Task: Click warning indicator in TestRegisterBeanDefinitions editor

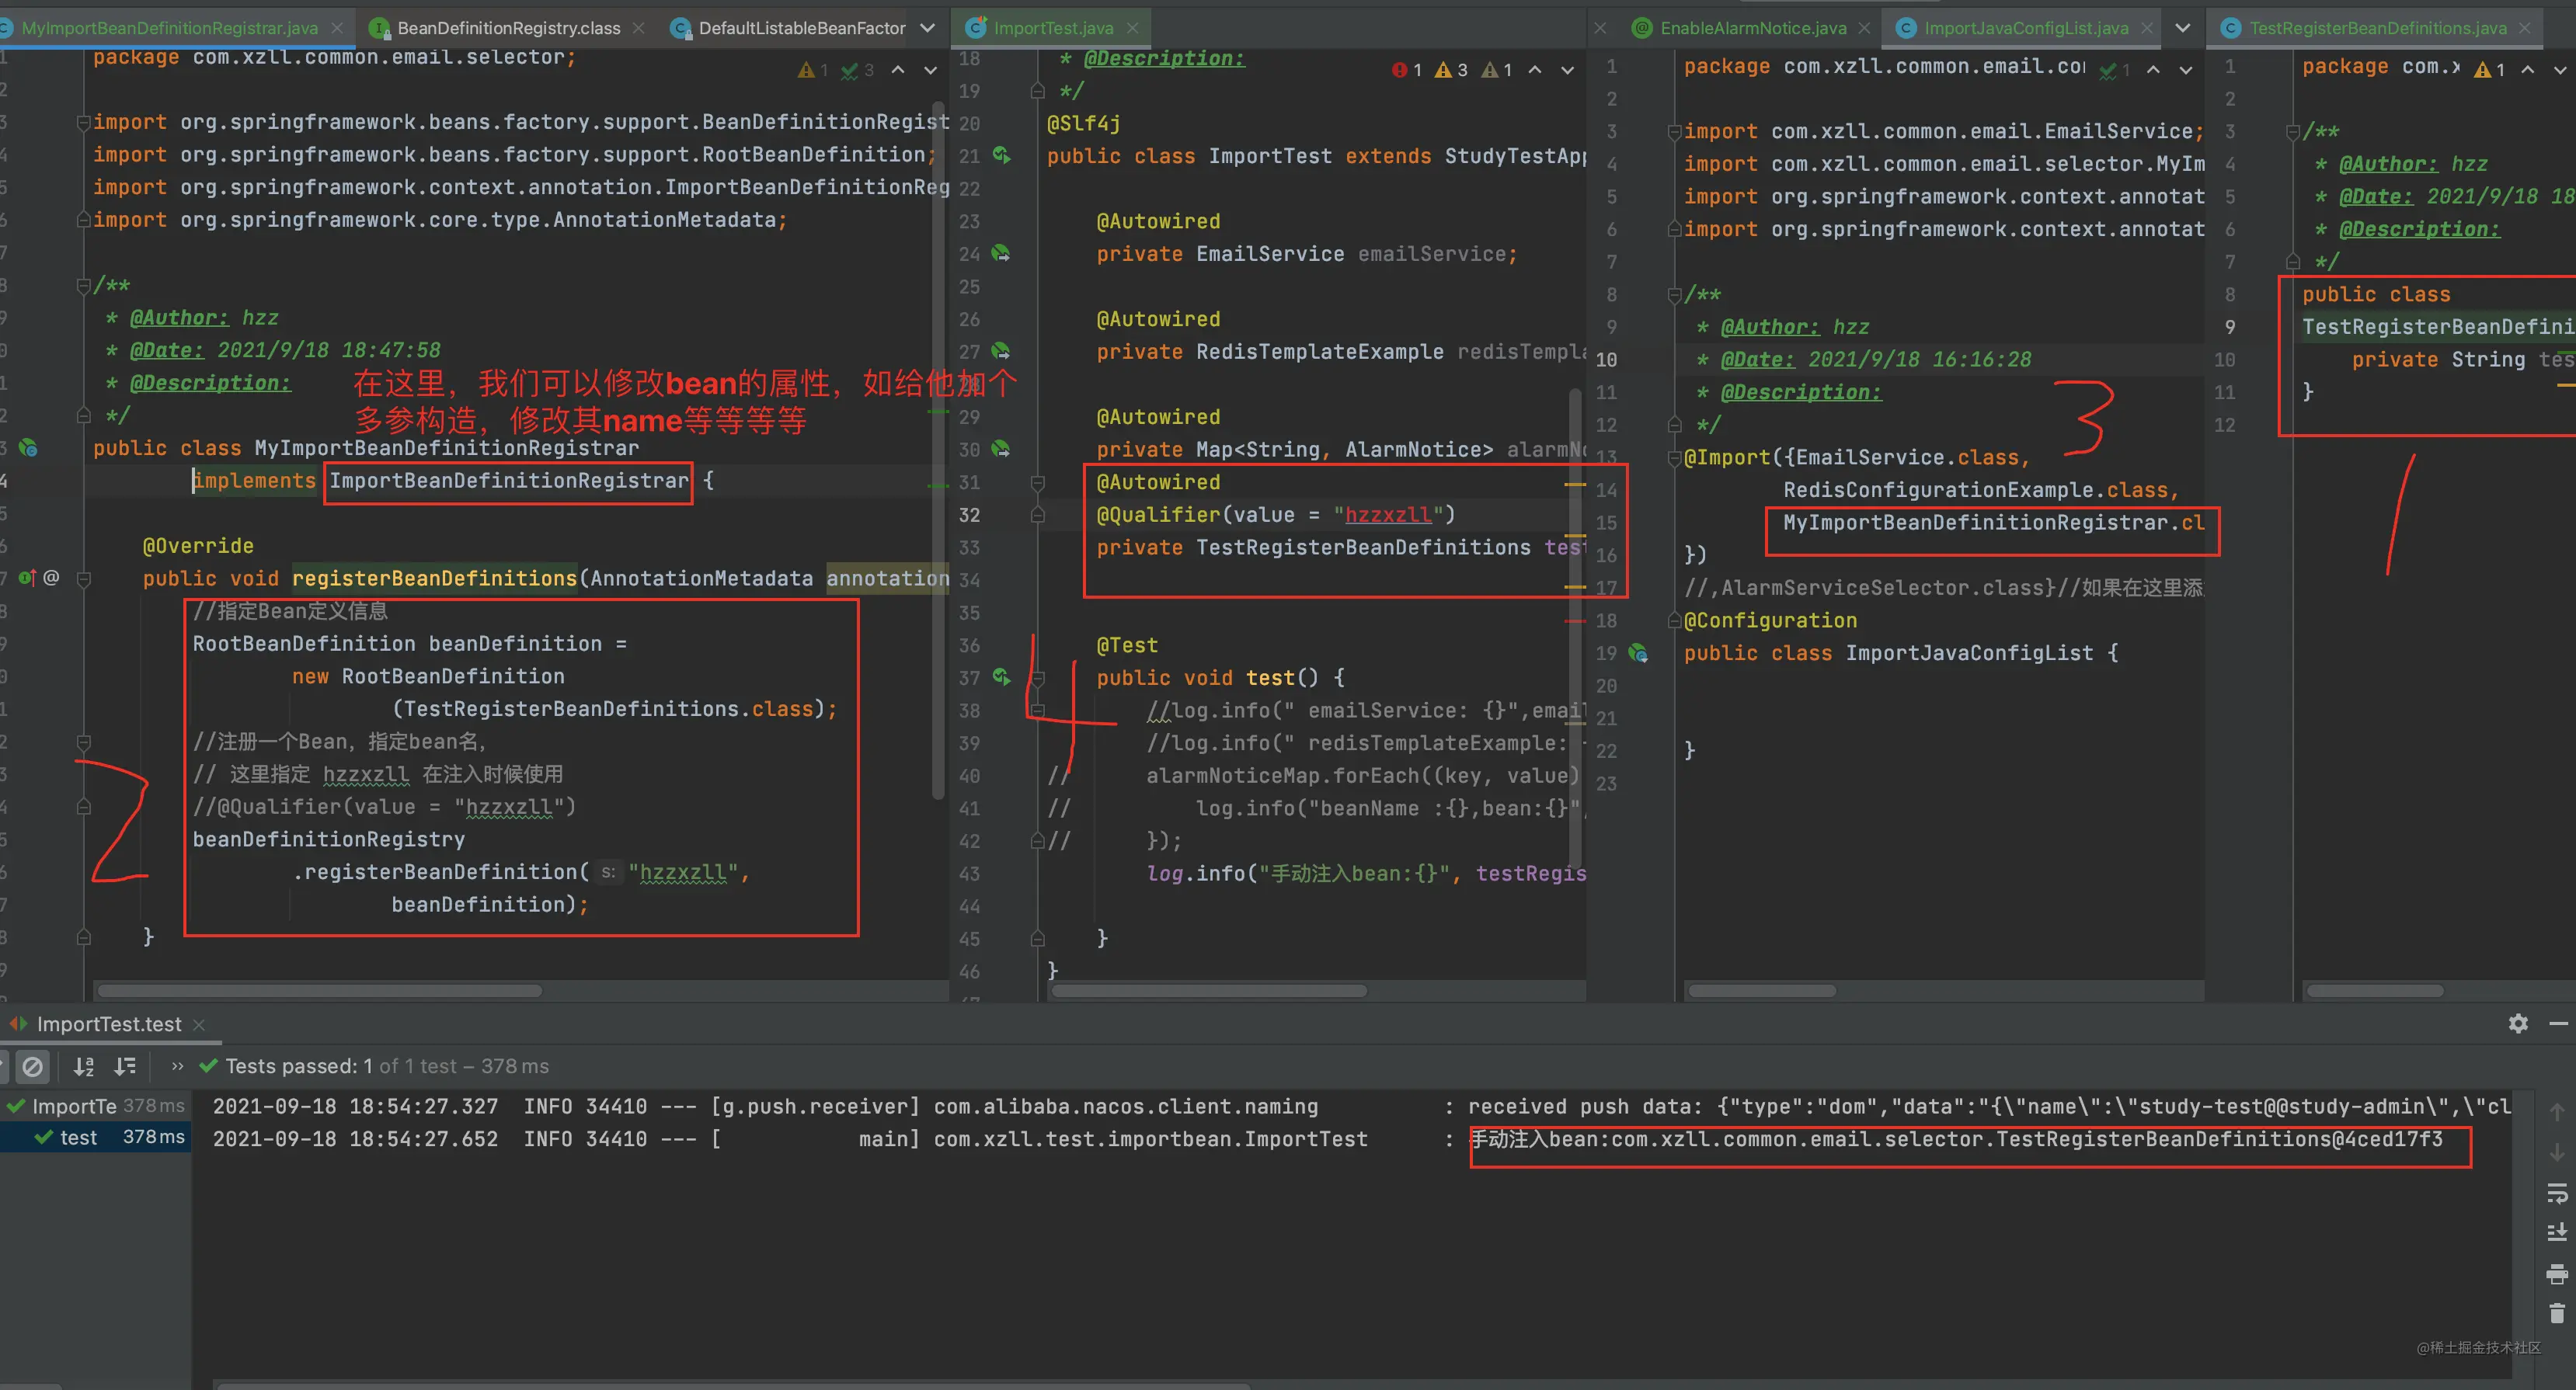Action: tap(2489, 69)
